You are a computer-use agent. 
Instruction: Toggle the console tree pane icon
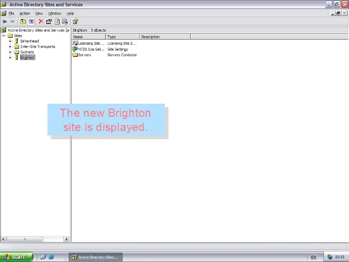pos(31,22)
